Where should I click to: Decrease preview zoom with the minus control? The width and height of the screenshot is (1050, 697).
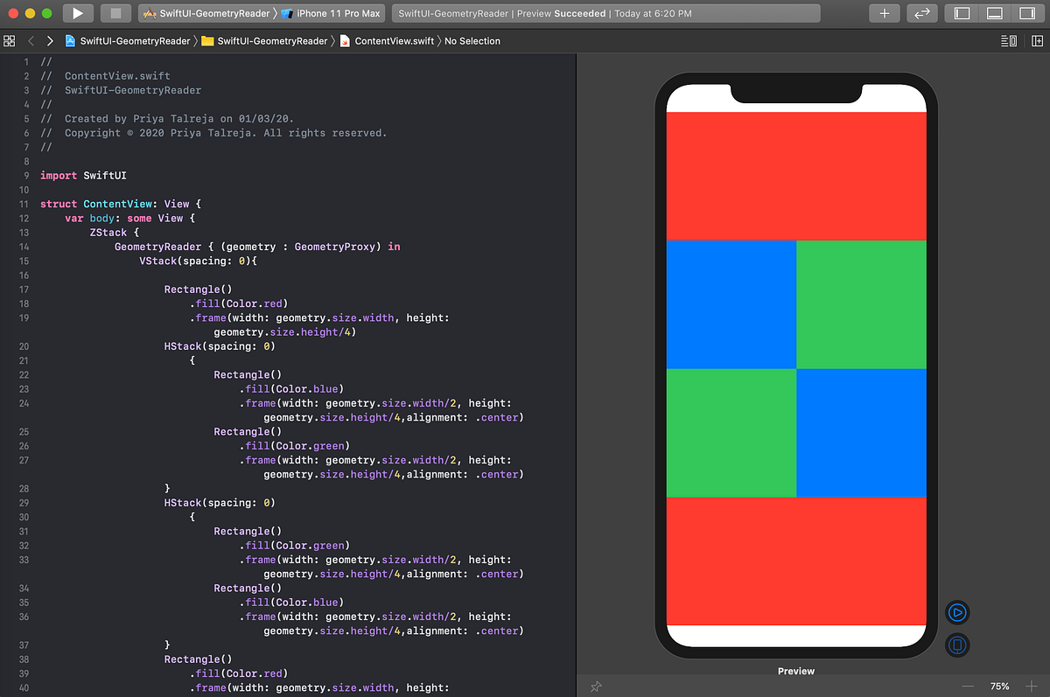(x=967, y=687)
